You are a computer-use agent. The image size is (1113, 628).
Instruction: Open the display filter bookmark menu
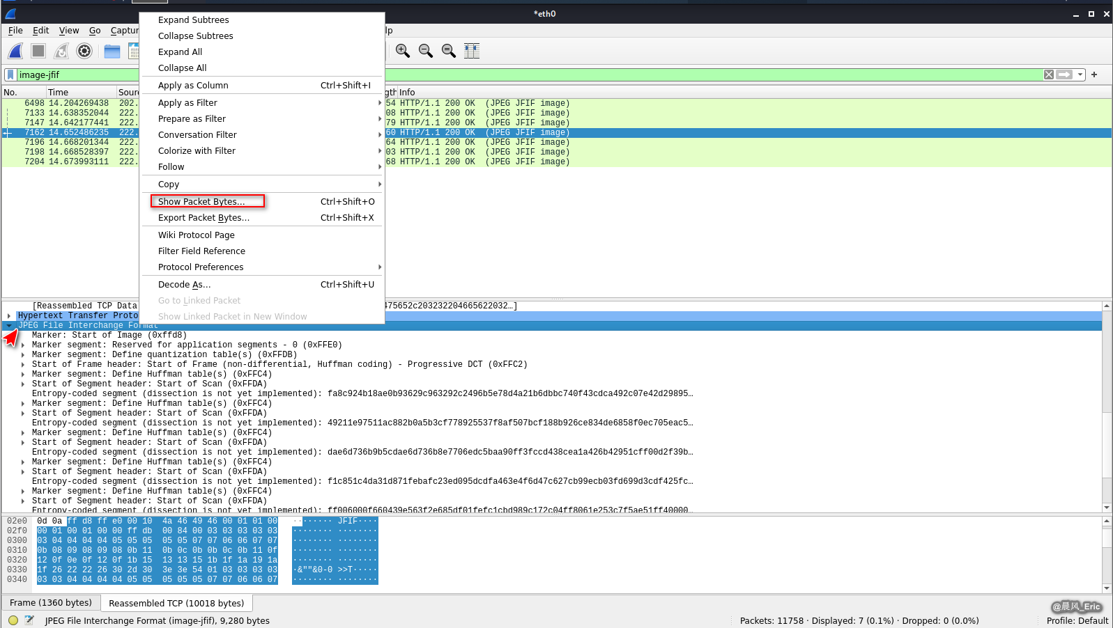tap(10, 74)
